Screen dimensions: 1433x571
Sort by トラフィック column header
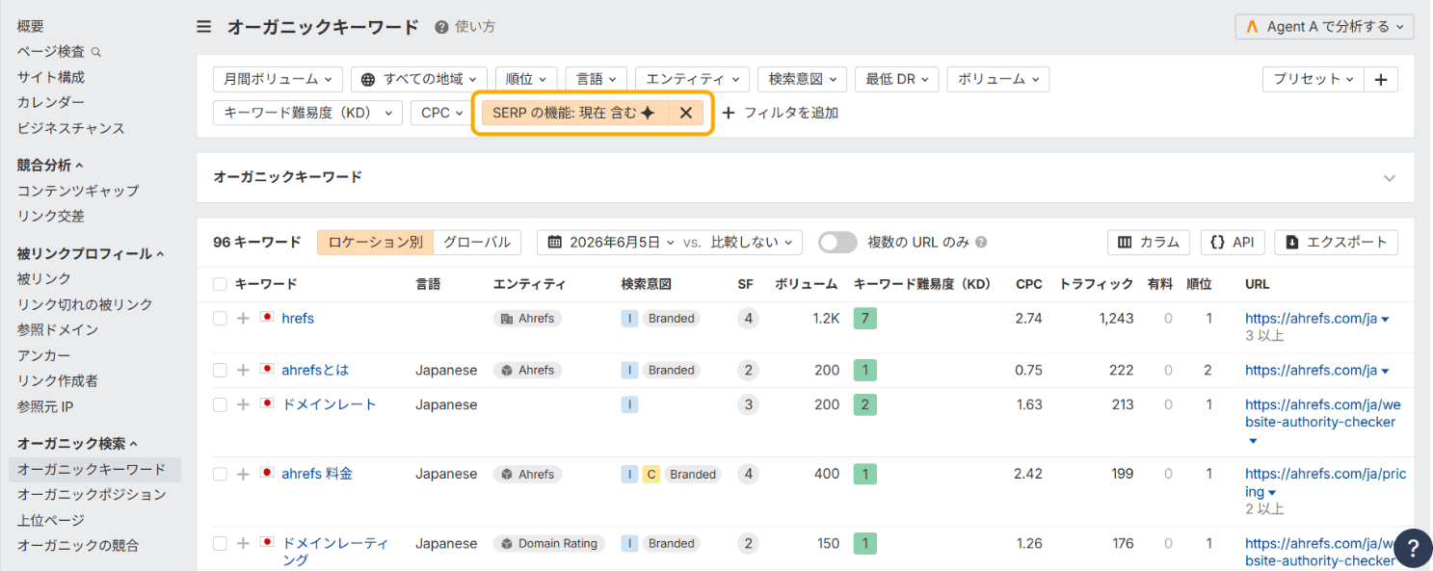1096,284
